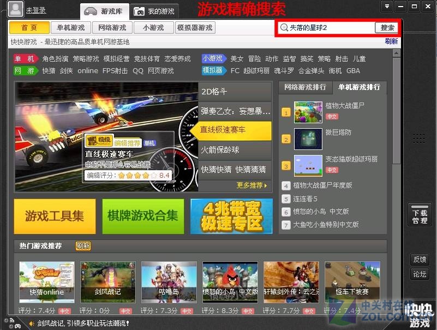Switch to the 我的游戏 tab
Screen dimensions: 437x330
(154, 11)
